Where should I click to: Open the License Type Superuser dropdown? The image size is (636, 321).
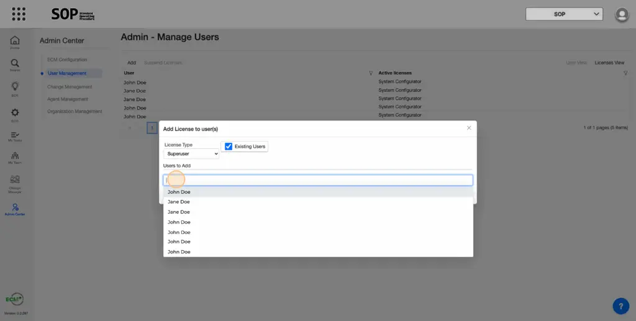click(x=191, y=153)
